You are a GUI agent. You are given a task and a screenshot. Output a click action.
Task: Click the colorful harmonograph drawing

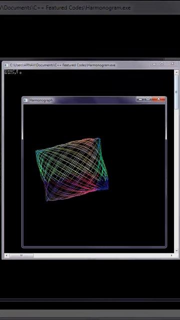[x=72, y=169]
